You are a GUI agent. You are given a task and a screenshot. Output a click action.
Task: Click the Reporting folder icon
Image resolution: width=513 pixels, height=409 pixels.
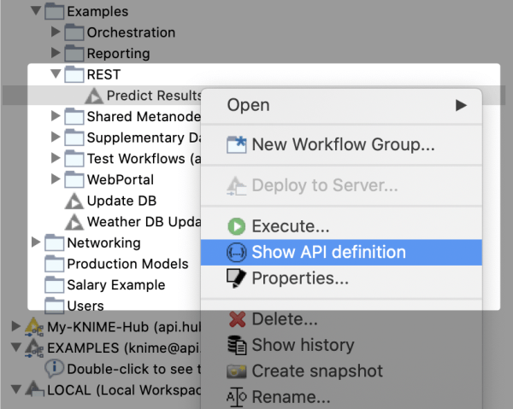(x=74, y=53)
